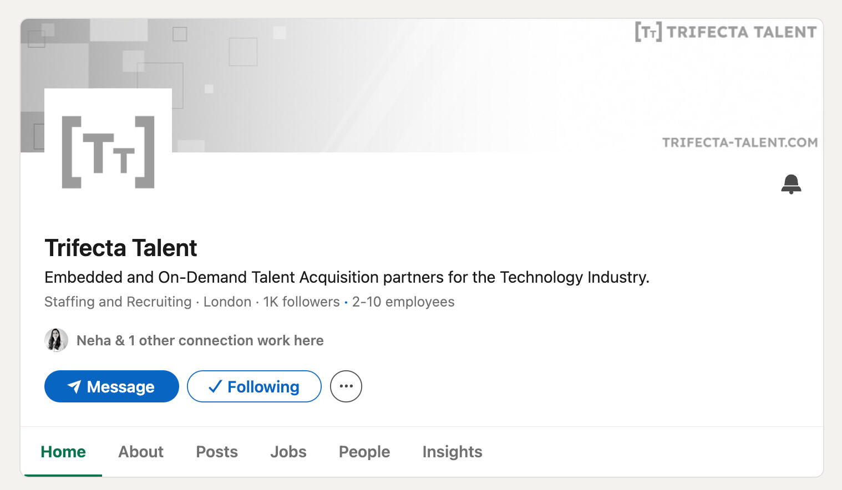842x490 pixels.
Task: Click the company tagline about Talent Acquisition
Action: click(x=347, y=277)
